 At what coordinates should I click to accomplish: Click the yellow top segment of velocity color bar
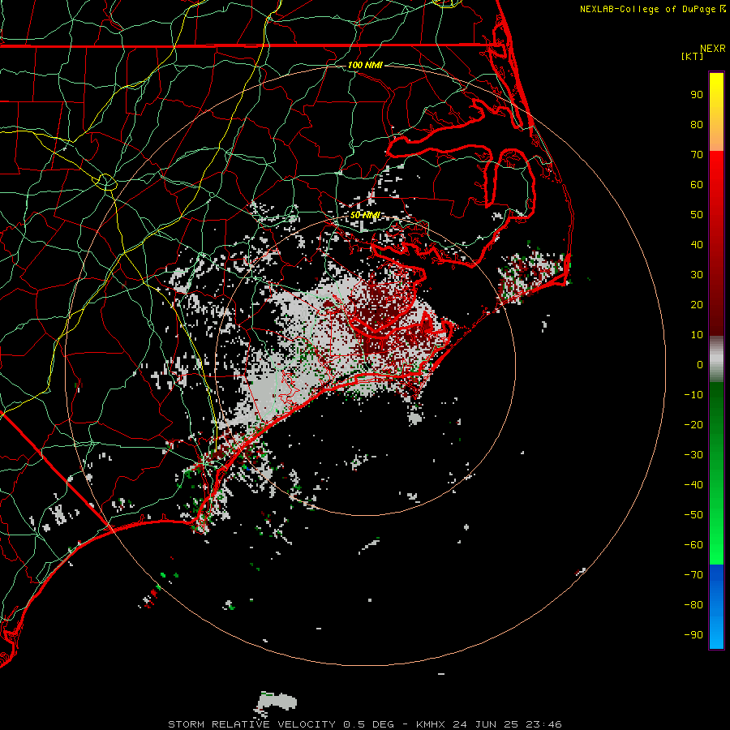(716, 112)
